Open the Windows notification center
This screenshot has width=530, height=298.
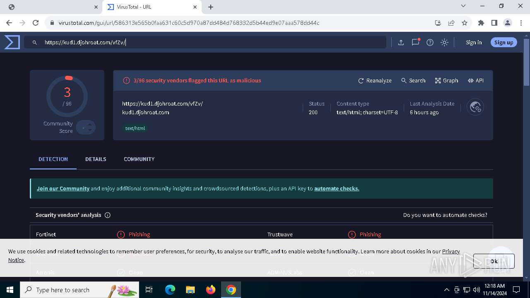pos(516,290)
